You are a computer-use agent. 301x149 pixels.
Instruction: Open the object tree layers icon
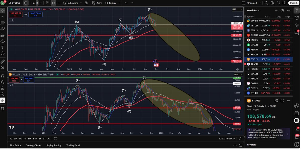tap(296, 25)
